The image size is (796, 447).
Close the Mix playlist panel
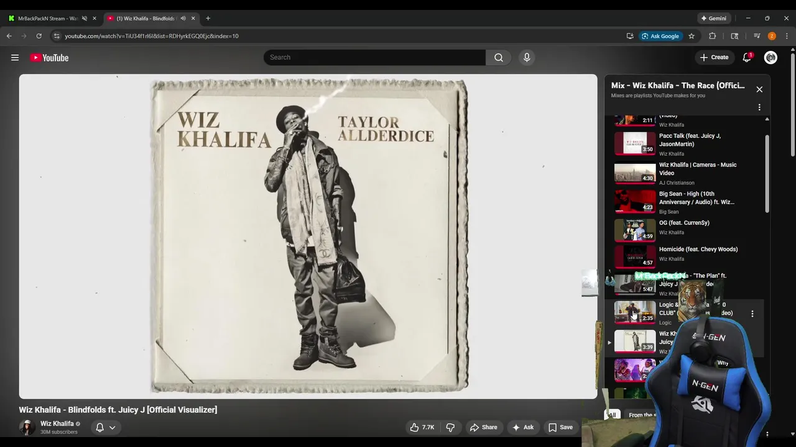click(x=759, y=89)
